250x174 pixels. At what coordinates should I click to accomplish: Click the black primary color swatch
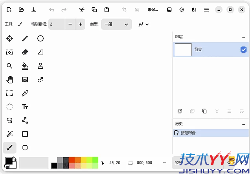pos(8,161)
